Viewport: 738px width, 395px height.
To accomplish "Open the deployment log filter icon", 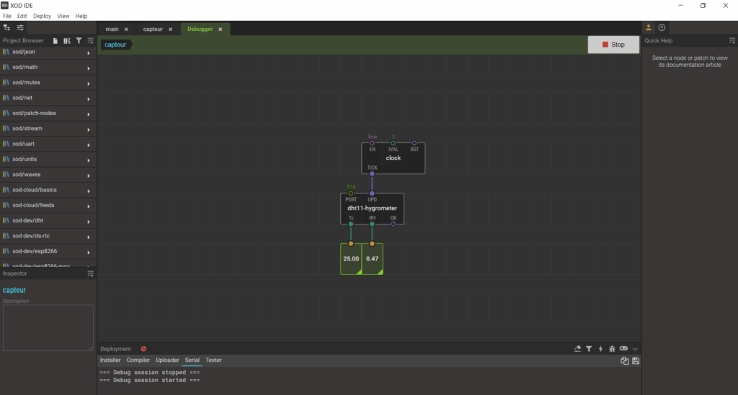I will point(589,348).
